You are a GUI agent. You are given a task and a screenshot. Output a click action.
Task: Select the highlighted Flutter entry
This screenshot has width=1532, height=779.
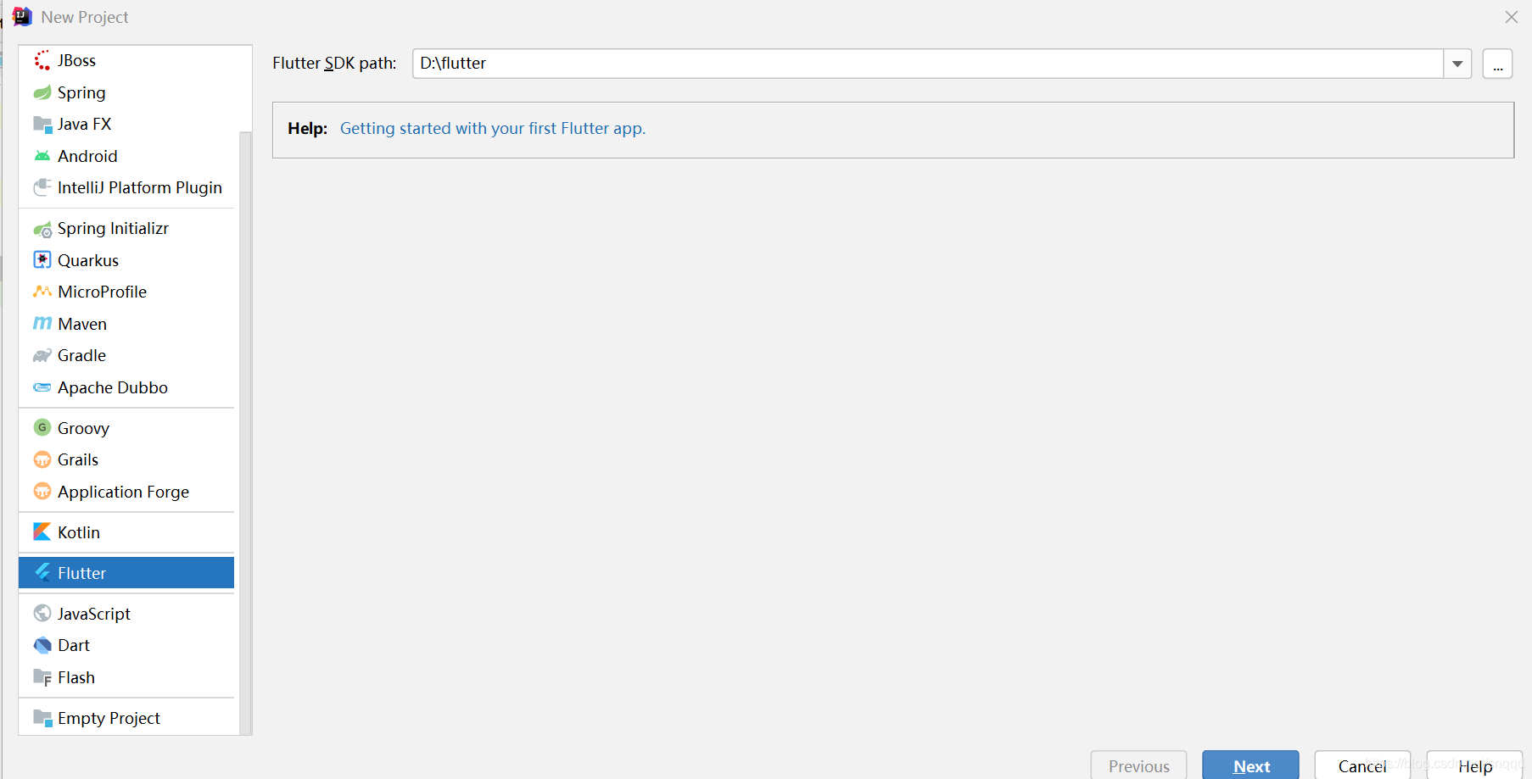[x=126, y=572]
